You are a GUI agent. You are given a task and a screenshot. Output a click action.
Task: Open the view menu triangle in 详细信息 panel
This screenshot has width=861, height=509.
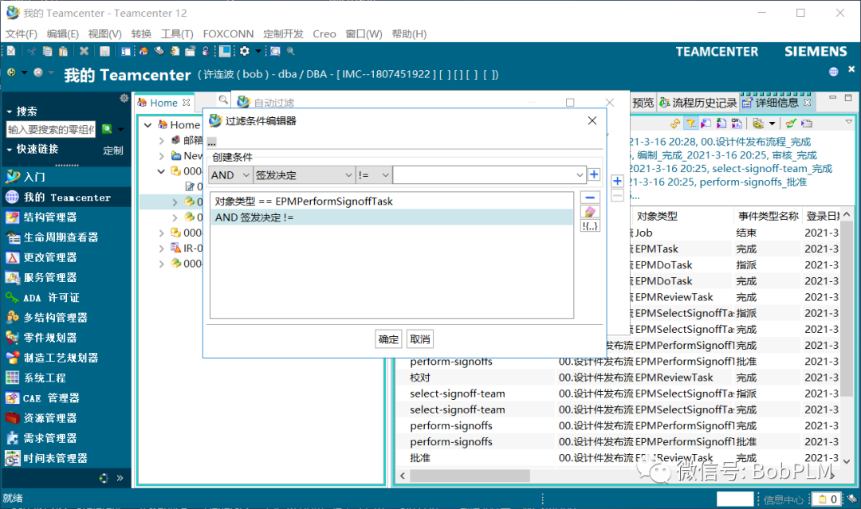pyautogui.click(x=848, y=122)
